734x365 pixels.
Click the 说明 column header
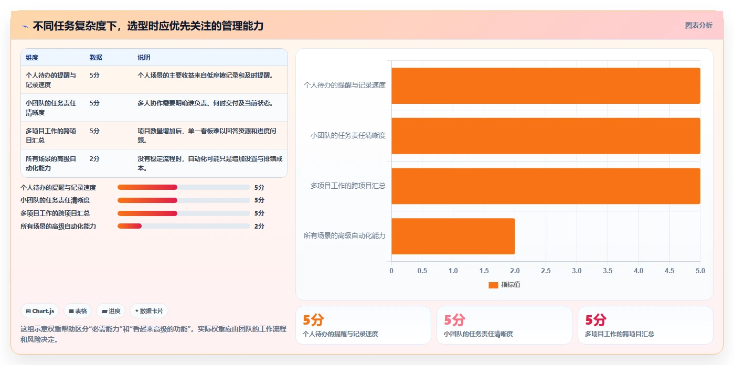[x=144, y=58]
